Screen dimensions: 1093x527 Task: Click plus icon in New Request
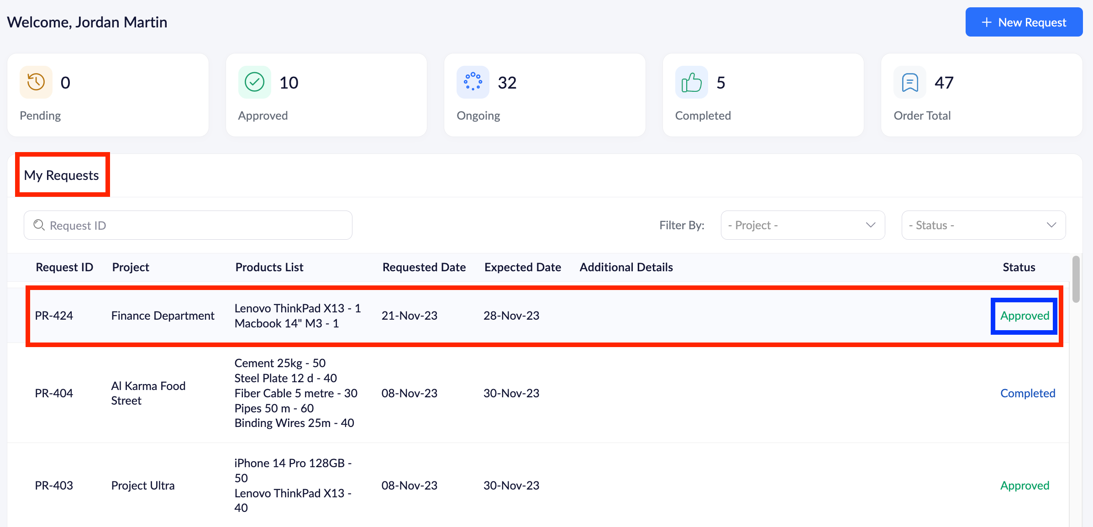click(987, 22)
